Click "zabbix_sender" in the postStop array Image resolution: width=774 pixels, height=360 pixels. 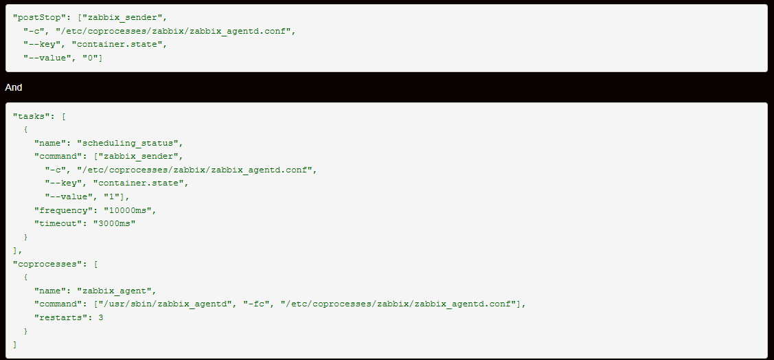[x=122, y=17]
